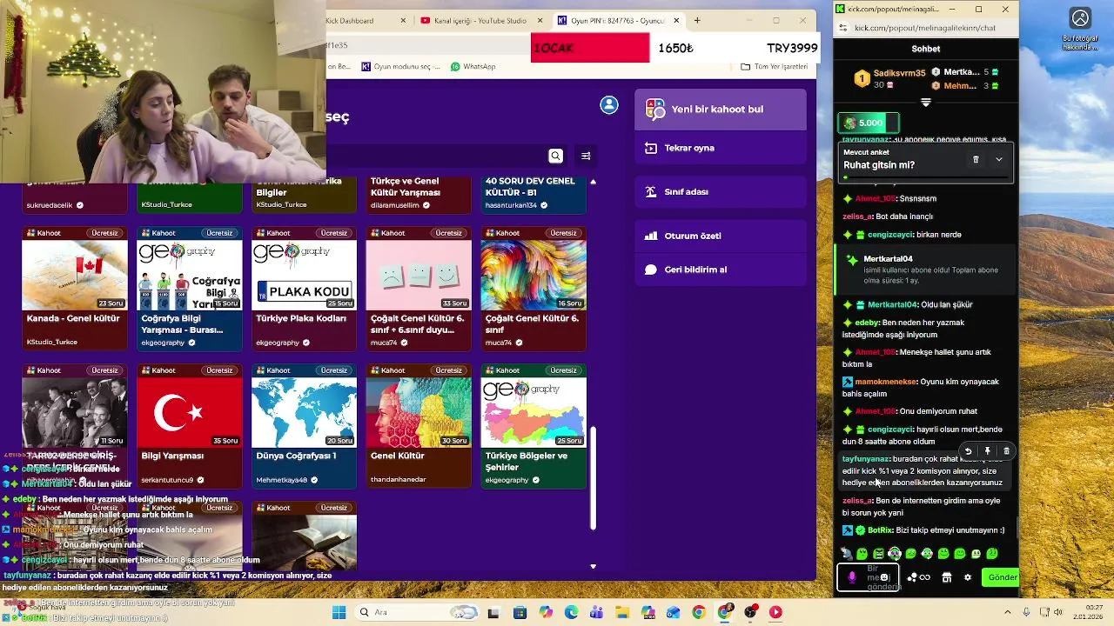1114x626 pixels.
Task: Open the emoji picker in chat input
Action: (x=885, y=577)
